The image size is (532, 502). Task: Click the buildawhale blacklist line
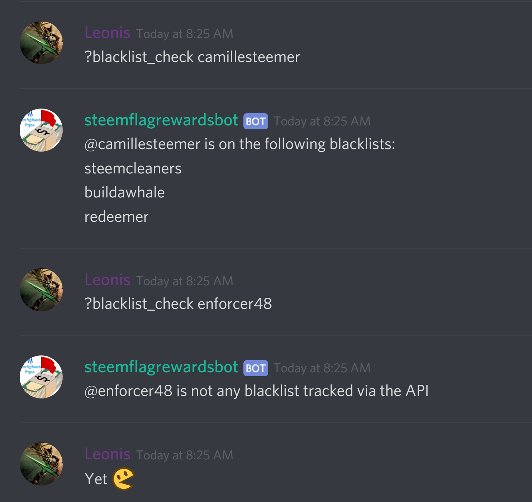pyautogui.click(x=125, y=192)
